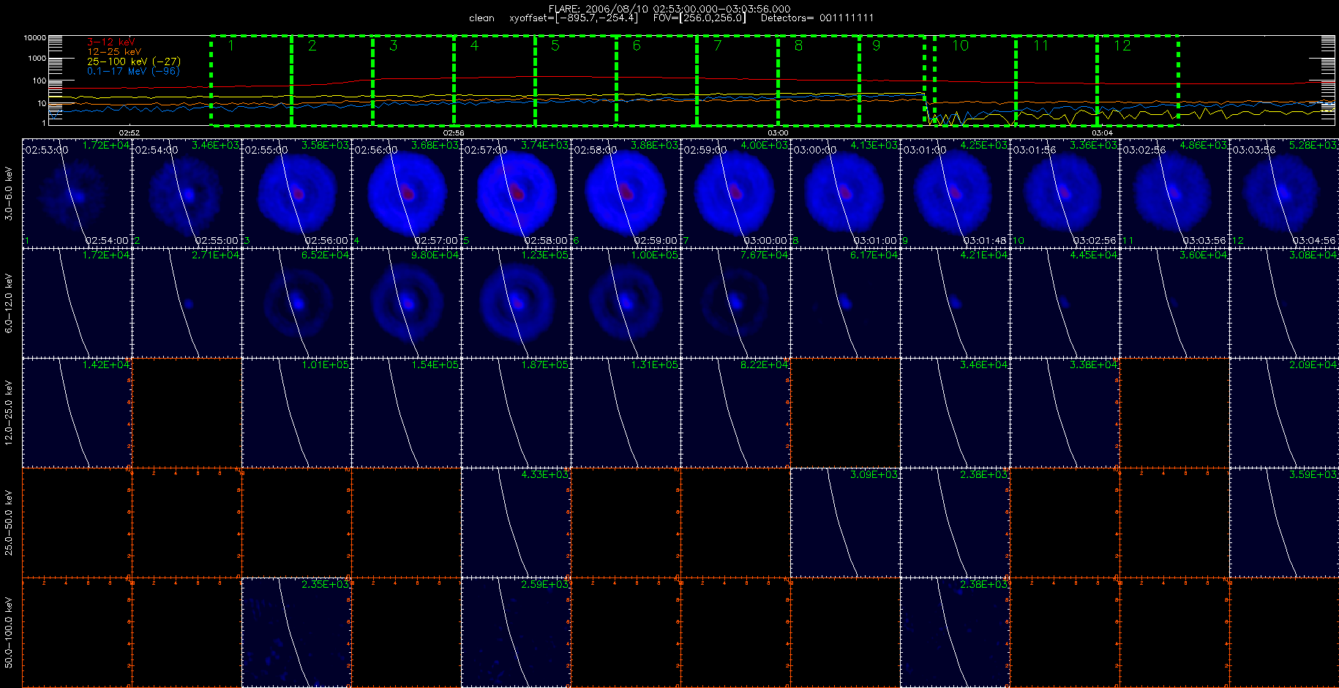Screen dimensions: 1339x688
Task: Select interval 9 marker in the lightcurve plot
Action: (877, 46)
